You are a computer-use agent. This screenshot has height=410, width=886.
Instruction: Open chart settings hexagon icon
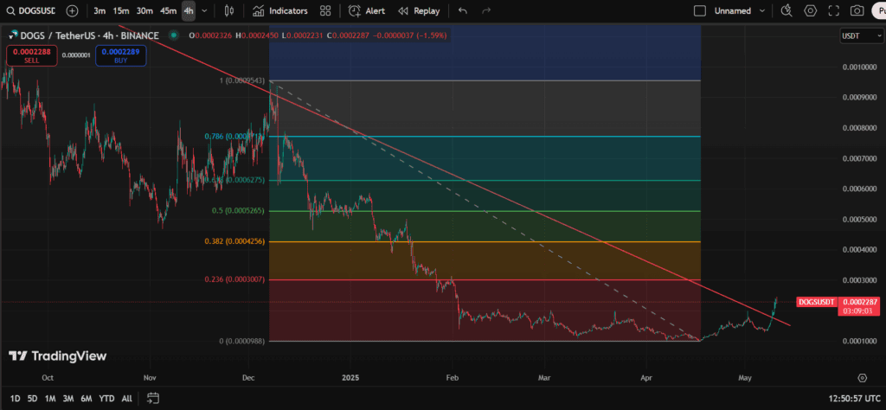point(811,11)
